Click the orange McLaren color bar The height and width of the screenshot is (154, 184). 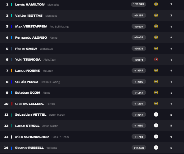[x=11, y=71]
